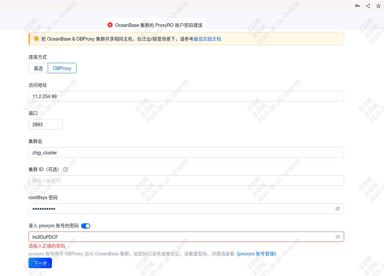Focus the 集群名 field with zhjg_cluster
384x276 pixels.
186,153
